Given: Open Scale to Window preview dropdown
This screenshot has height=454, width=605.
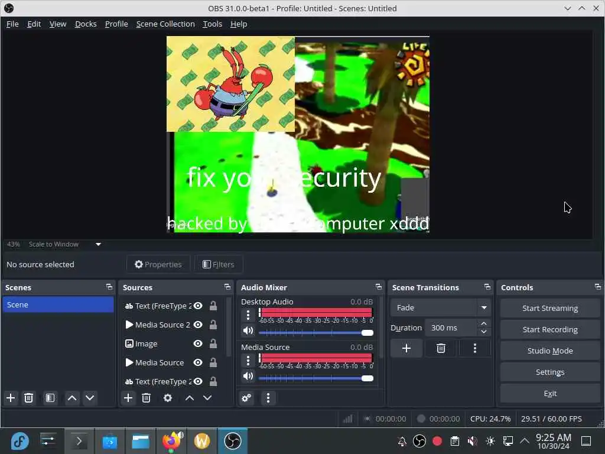Looking at the screenshot, I should click(x=99, y=244).
